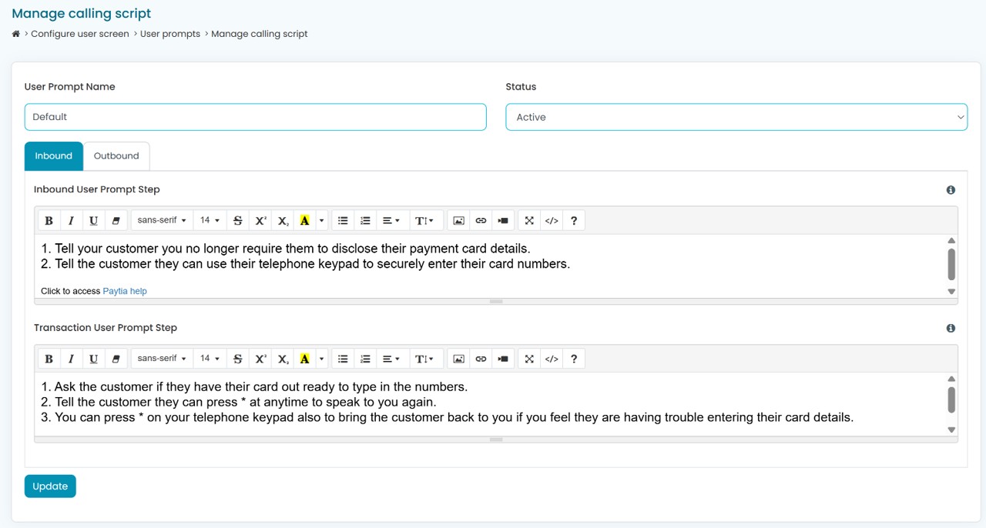Toggle bold in the Inbound prompt editor
Image resolution: width=986 pixels, height=528 pixels.
49,221
